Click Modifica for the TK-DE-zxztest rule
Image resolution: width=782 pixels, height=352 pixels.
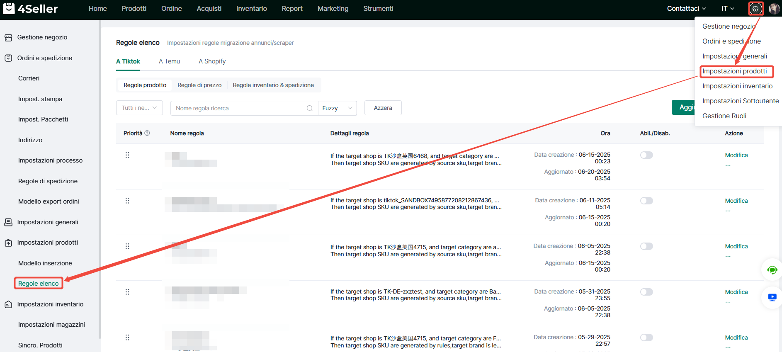pos(736,292)
